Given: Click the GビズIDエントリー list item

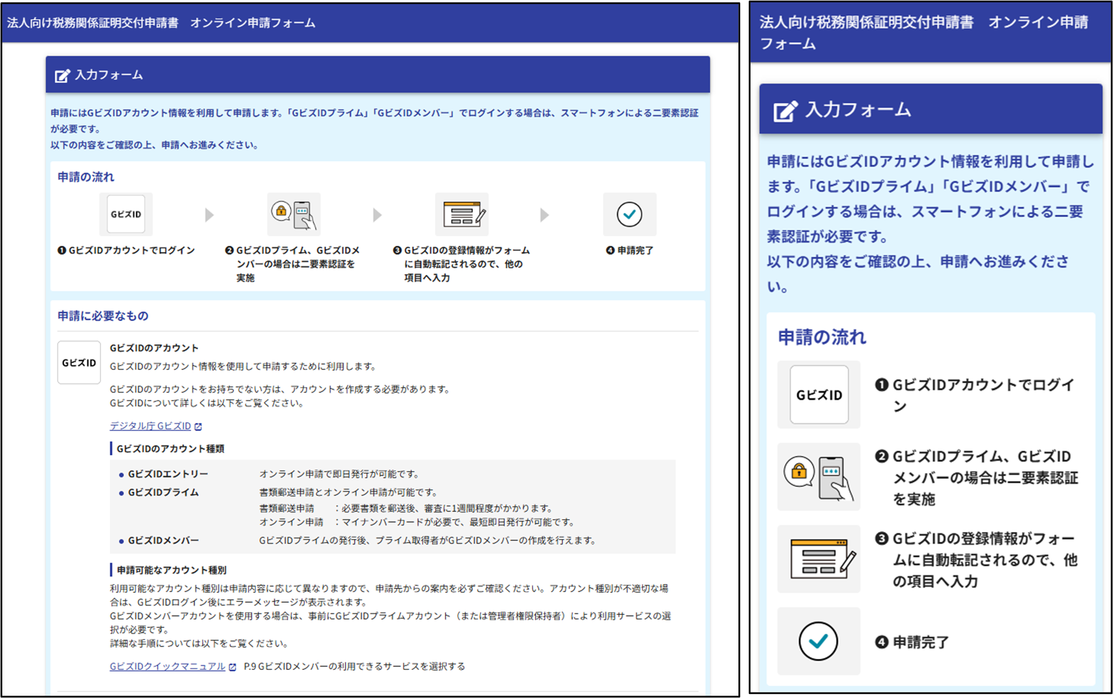Looking at the screenshot, I should click(168, 474).
